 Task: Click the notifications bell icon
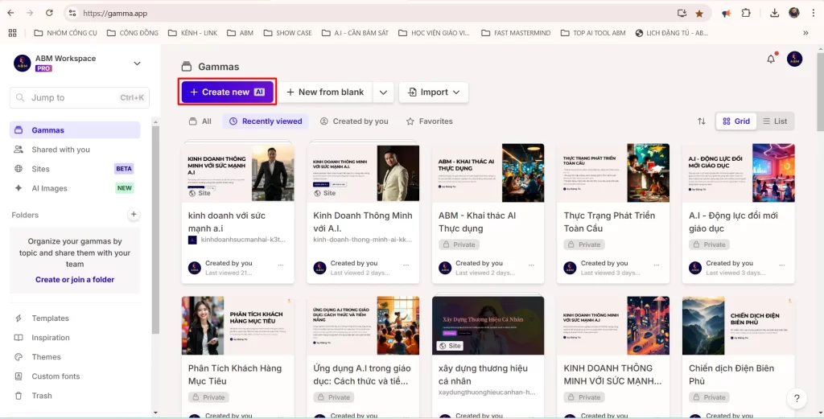coord(771,59)
